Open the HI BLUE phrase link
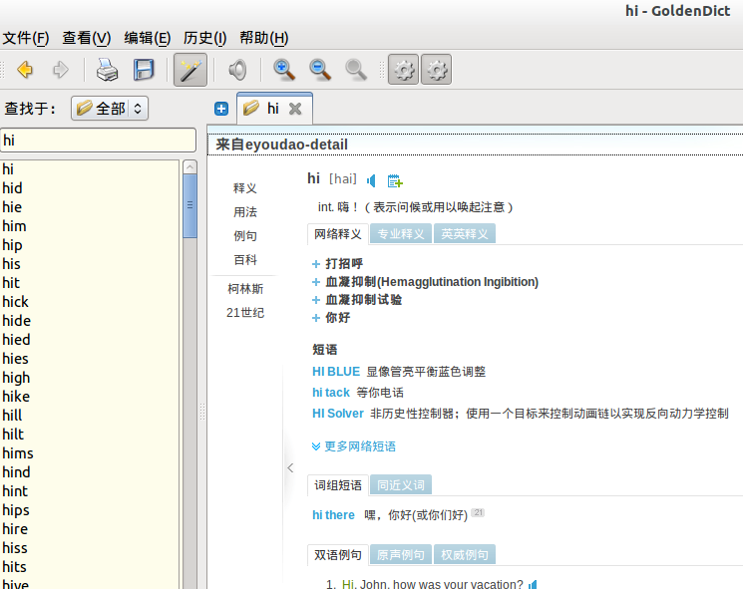The height and width of the screenshot is (589, 743). pos(336,372)
